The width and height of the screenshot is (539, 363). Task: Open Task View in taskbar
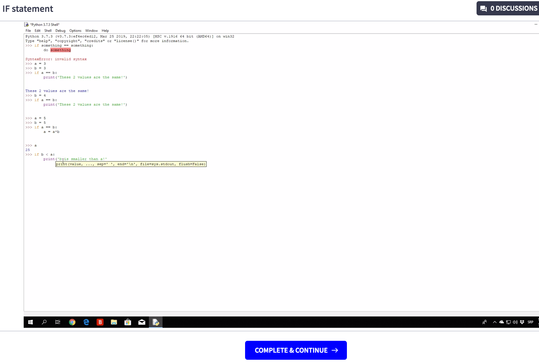click(58, 322)
